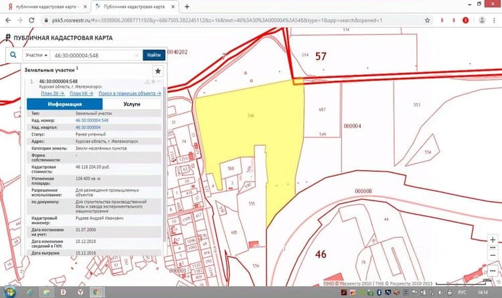Click the result title 46:30:000004:548
This screenshot has height=298, width=502.
tap(58, 82)
